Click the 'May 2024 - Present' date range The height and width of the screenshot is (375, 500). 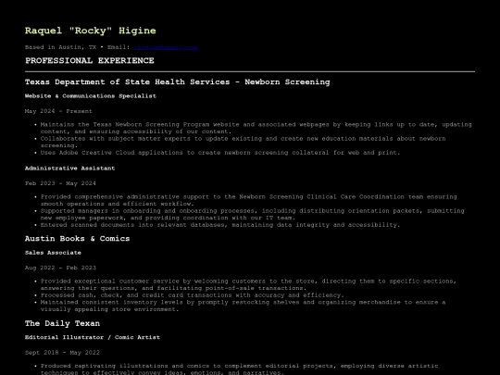point(58,111)
